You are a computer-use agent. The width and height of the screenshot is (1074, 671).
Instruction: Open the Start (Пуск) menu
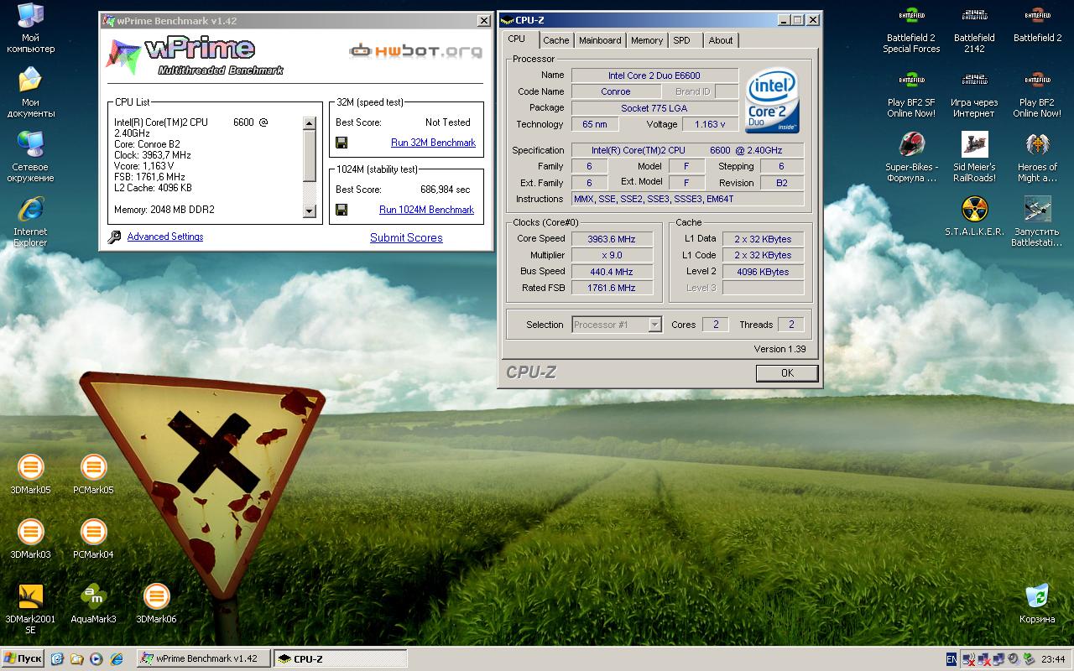(x=23, y=659)
